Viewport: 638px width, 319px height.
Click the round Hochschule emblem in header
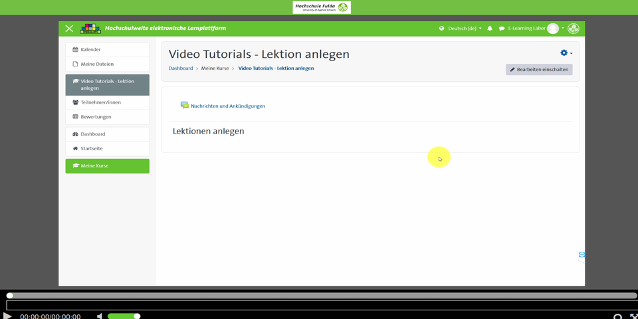point(574,29)
